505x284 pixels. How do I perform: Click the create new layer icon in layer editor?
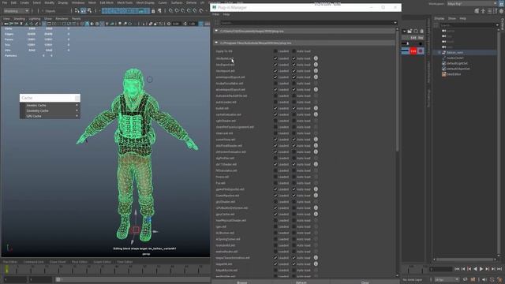pos(410,32)
